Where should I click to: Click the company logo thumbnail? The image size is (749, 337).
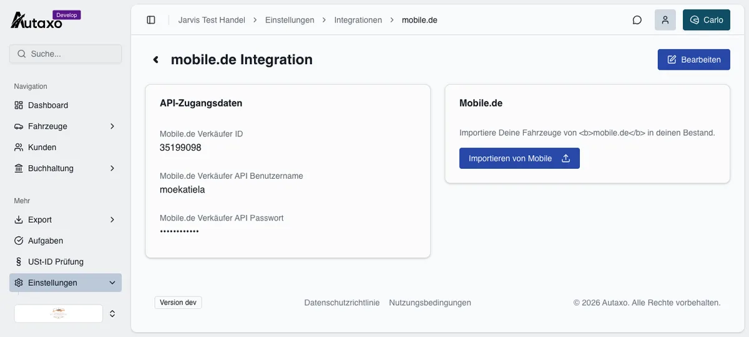click(x=59, y=313)
